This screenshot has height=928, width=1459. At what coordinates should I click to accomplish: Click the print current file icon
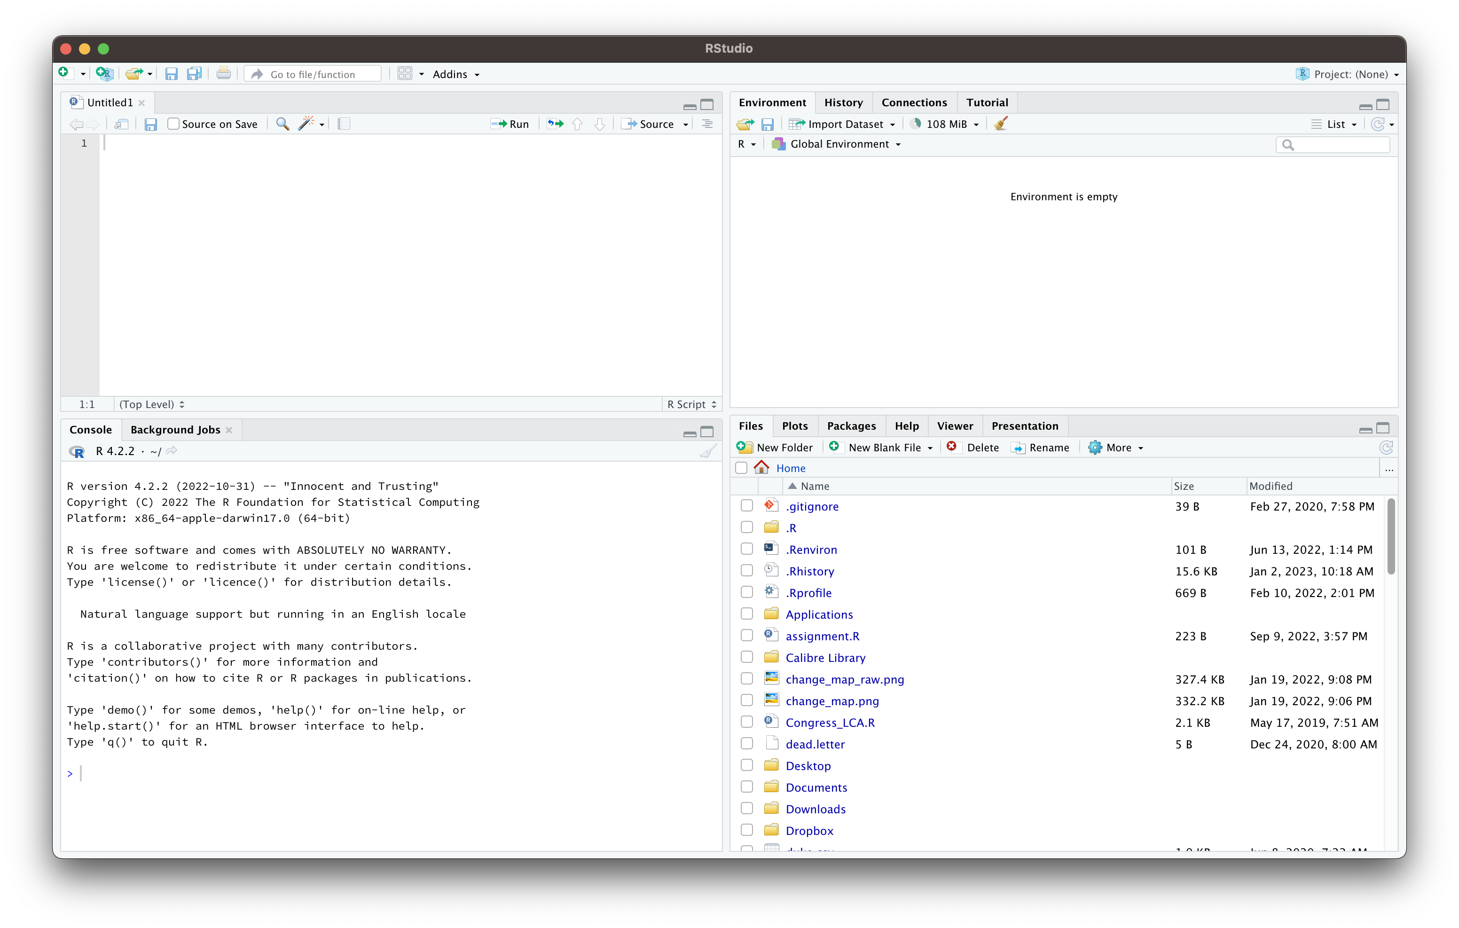[x=223, y=74]
